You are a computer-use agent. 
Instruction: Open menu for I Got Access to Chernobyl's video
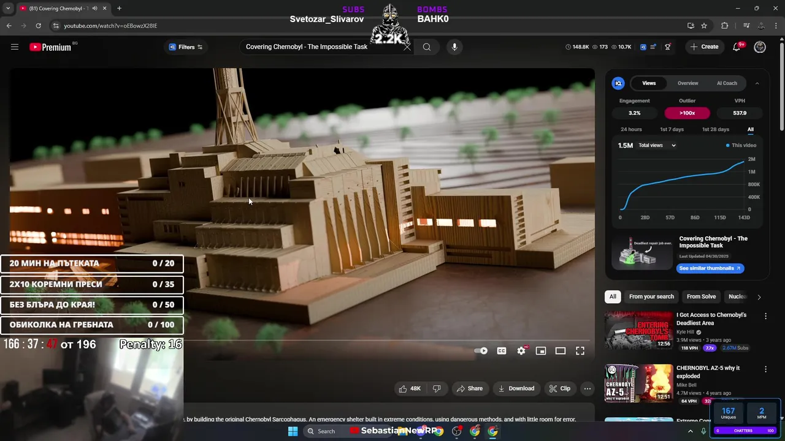(765, 316)
